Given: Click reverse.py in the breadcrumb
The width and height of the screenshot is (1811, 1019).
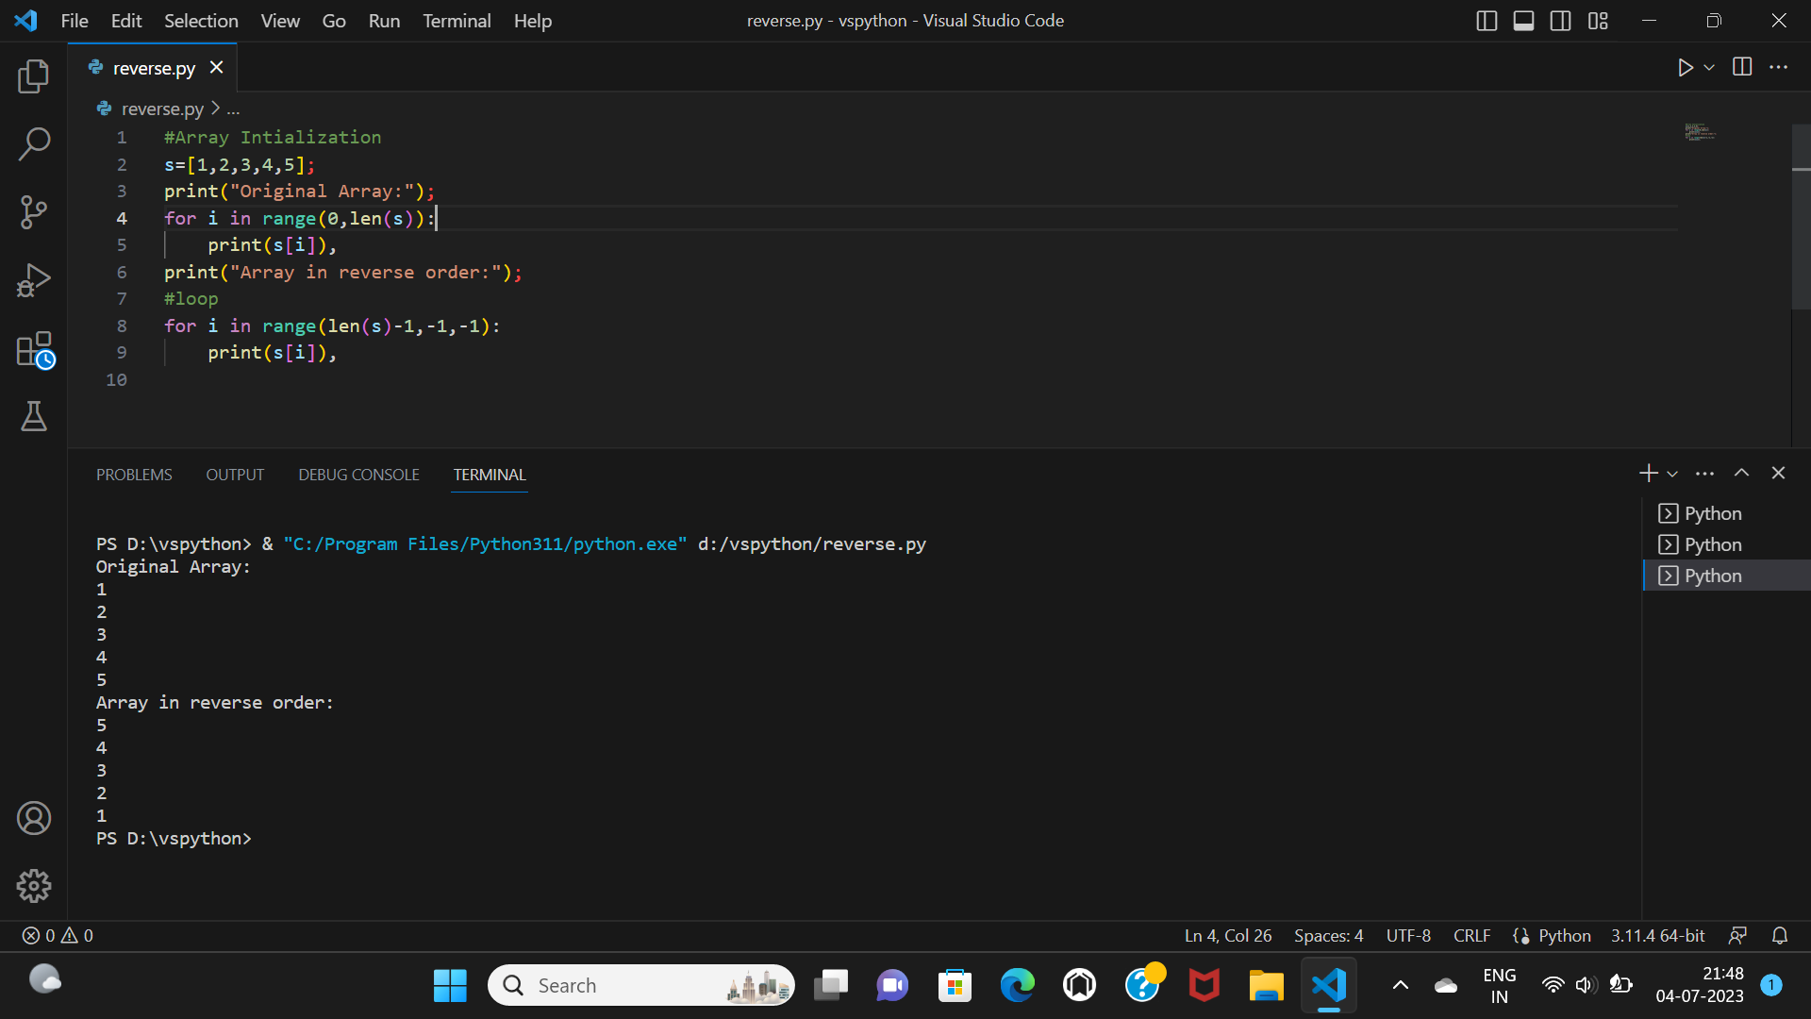Looking at the screenshot, I should tap(162, 109).
